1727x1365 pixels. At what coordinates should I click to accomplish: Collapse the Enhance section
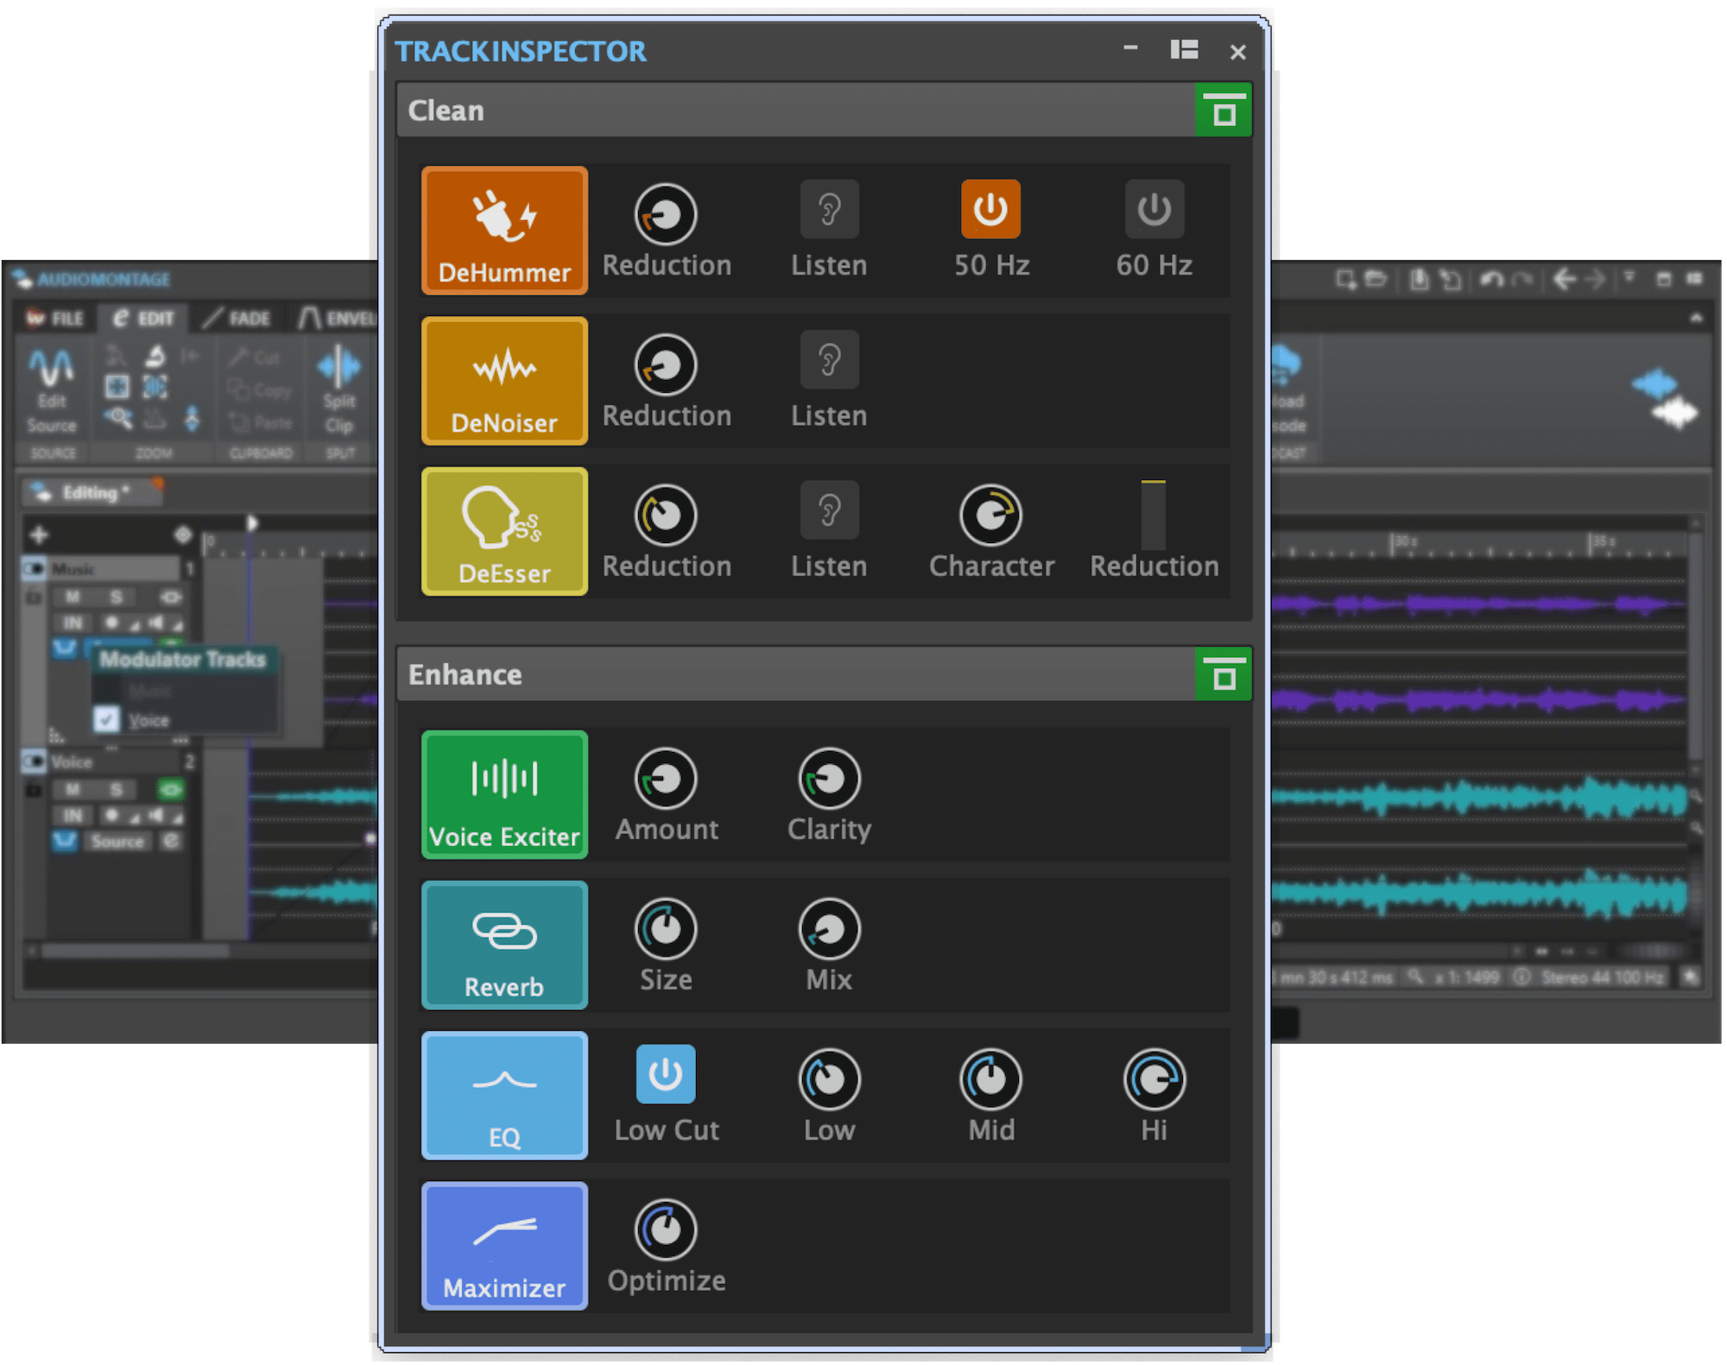tap(1224, 674)
